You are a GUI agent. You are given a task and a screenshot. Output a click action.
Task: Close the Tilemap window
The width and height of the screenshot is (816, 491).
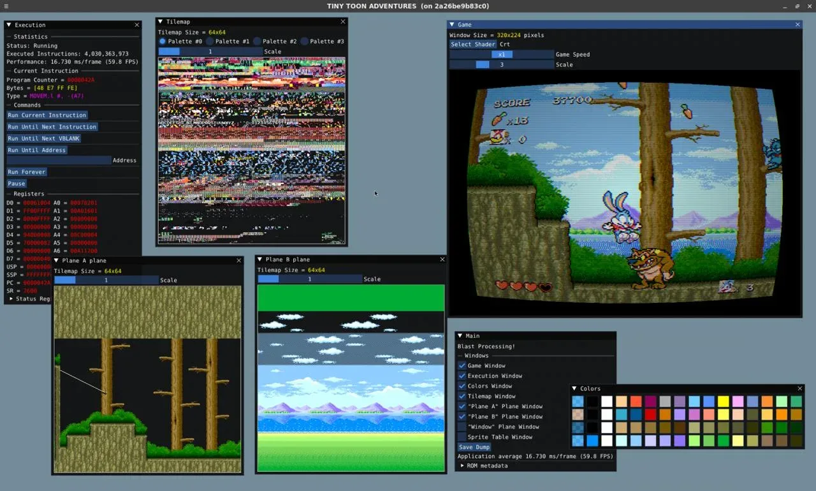[x=343, y=22]
